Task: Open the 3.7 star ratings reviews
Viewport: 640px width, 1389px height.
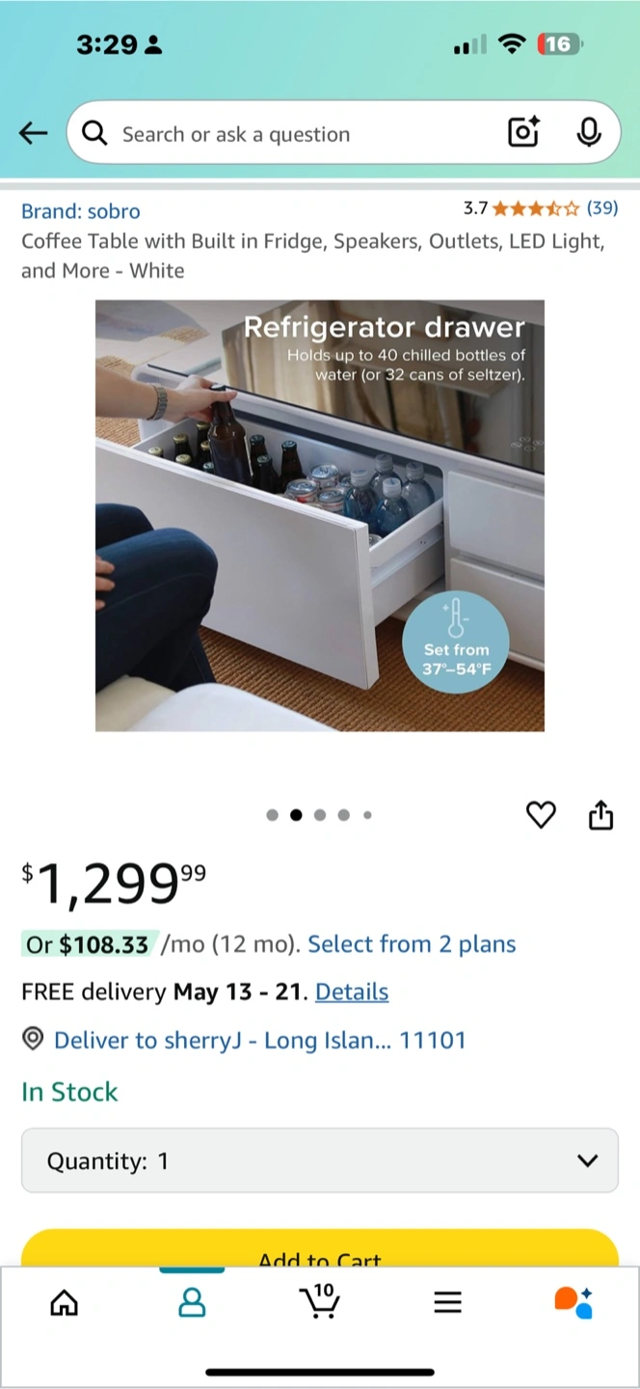Action: coord(541,207)
